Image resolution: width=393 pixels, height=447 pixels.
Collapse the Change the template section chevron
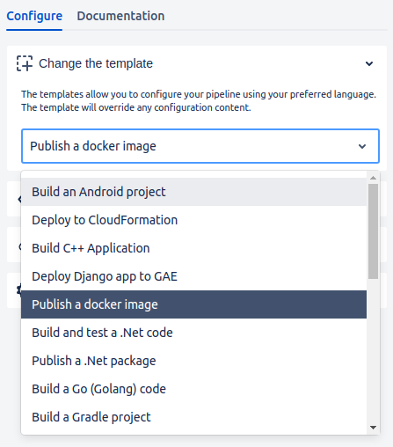[369, 63]
